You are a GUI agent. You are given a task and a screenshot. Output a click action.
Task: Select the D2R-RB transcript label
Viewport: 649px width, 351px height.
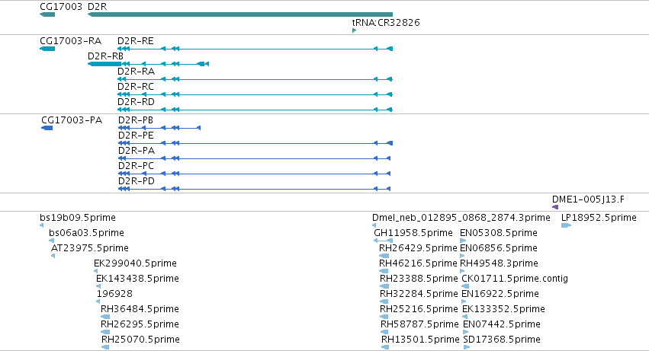click(x=105, y=56)
